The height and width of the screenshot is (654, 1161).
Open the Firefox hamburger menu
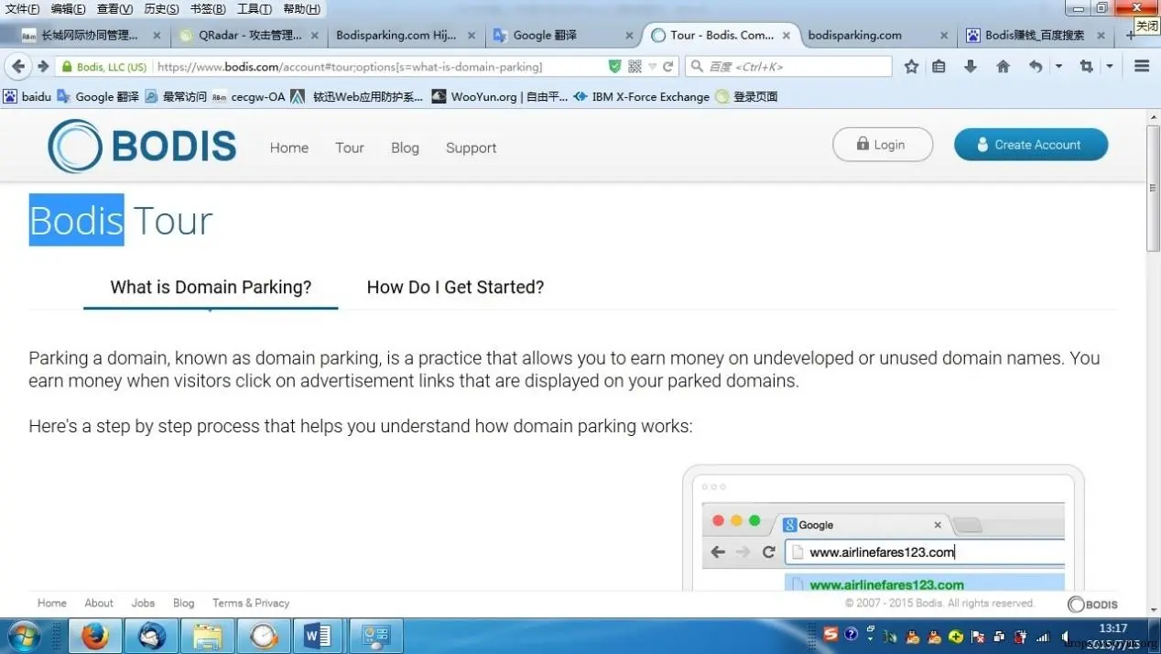point(1141,67)
